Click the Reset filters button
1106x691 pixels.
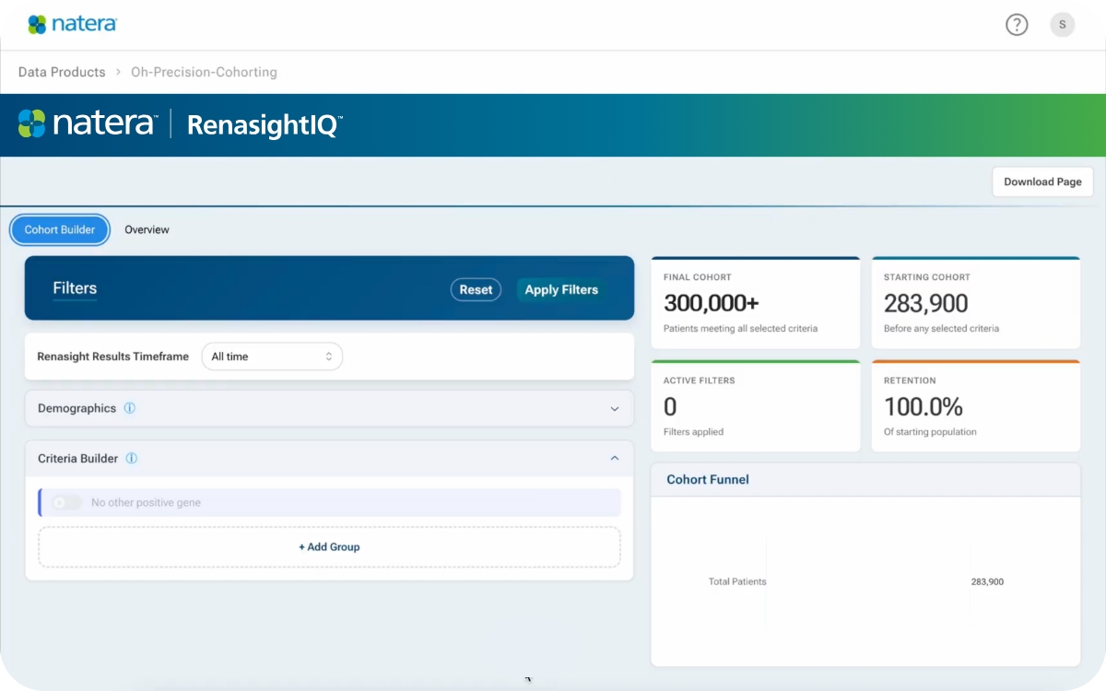point(476,289)
